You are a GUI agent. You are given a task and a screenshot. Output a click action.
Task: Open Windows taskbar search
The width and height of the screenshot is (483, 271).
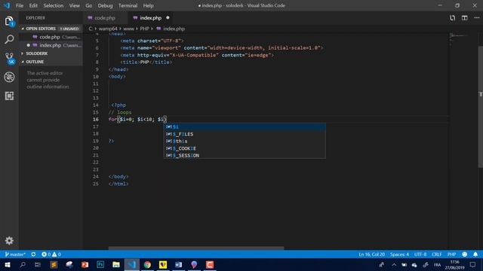[x=23, y=264]
